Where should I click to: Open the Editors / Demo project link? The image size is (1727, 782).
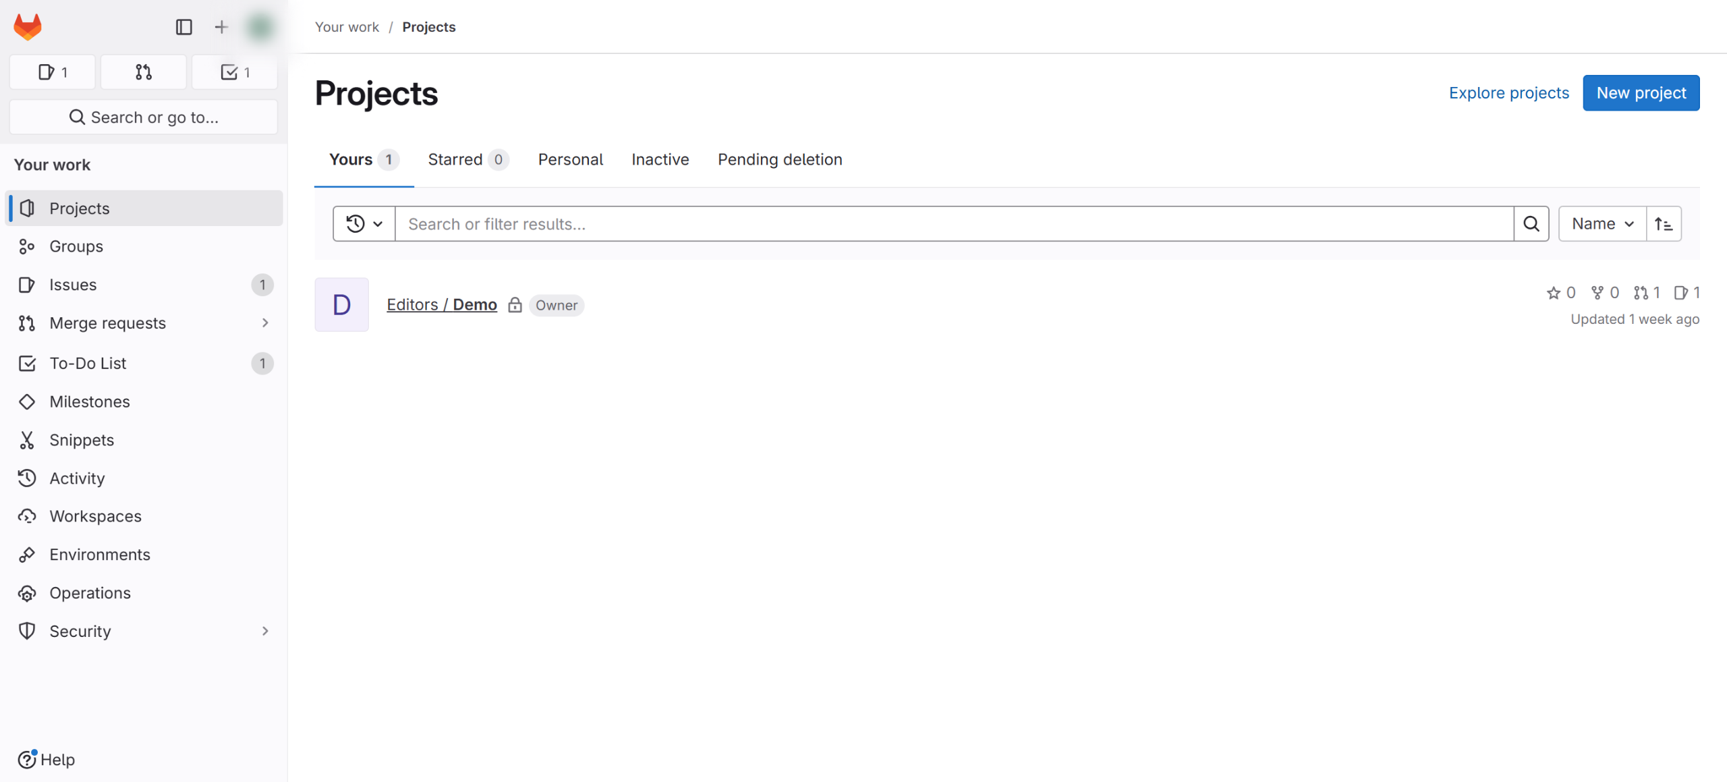(x=442, y=304)
